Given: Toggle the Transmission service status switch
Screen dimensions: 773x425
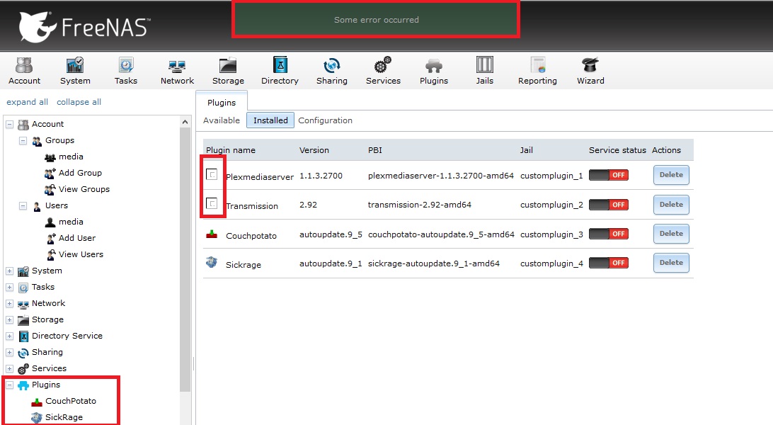Looking at the screenshot, I should click(x=608, y=205).
